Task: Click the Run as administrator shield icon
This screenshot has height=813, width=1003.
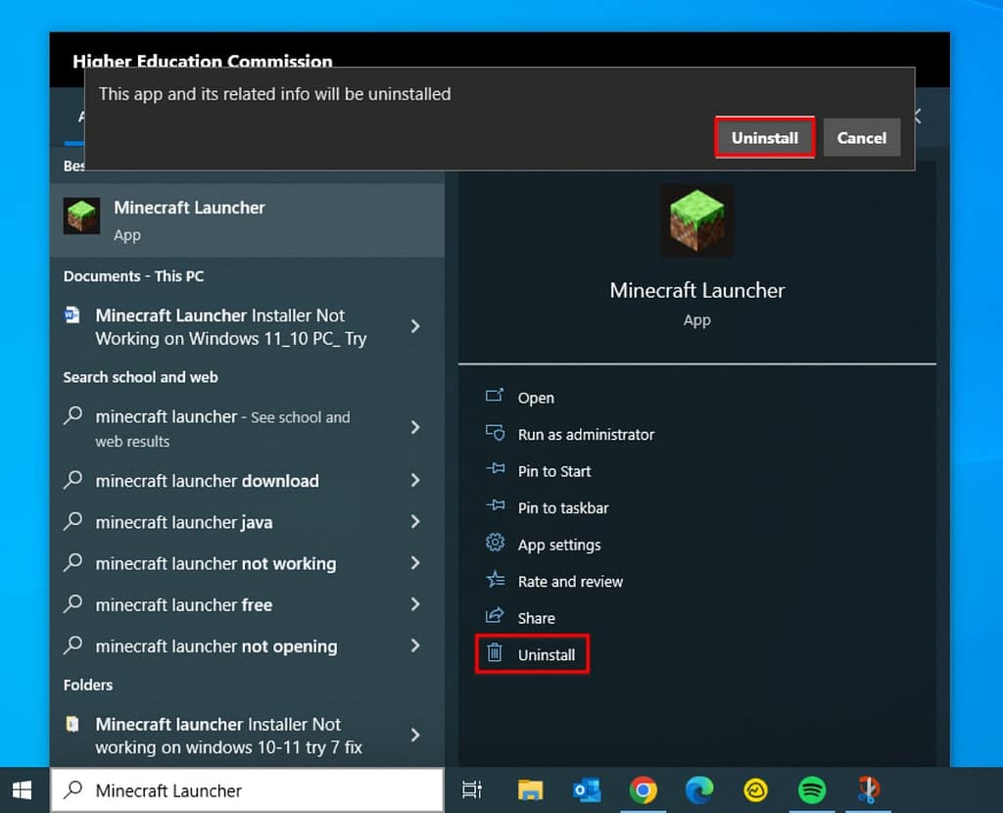Action: [x=495, y=434]
